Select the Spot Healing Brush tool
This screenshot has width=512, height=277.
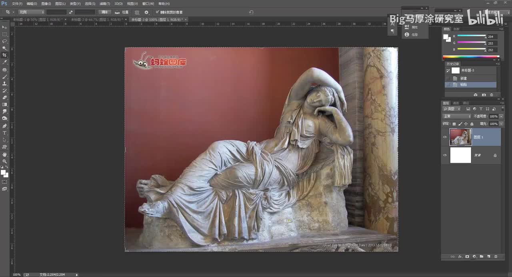point(5,69)
